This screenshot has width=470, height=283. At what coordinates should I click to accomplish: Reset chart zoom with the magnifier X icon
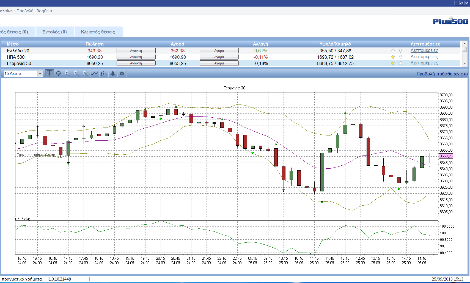86,73
